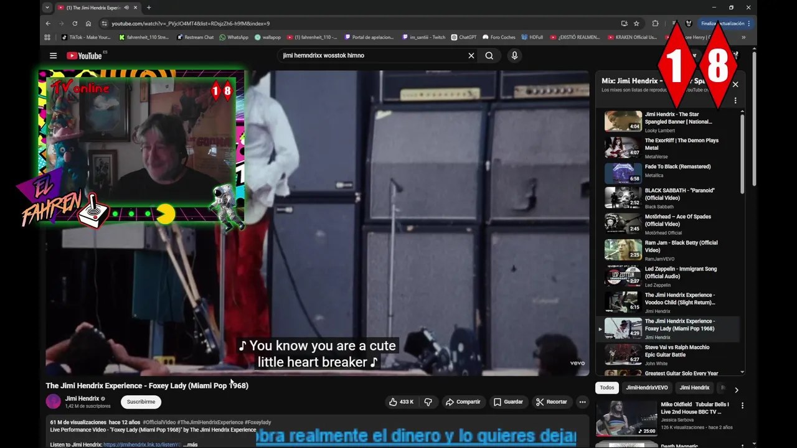Open the Restream Chat bookmark
Image resolution: width=797 pixels, height=448 pixels.
point(195,37)
